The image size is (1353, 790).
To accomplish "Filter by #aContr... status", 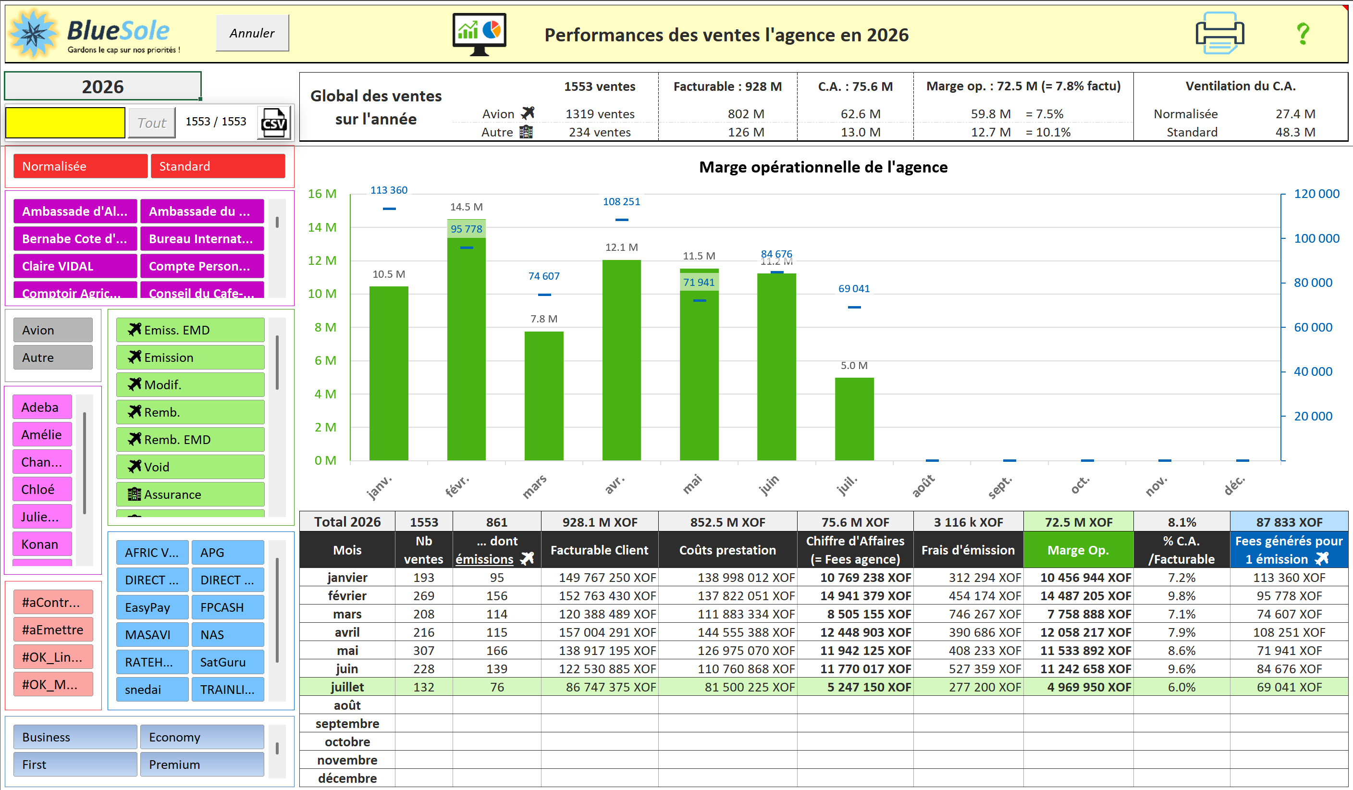I will point(53,603).
